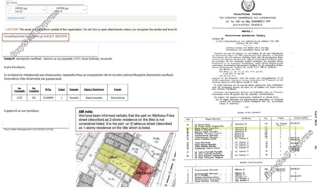324x189 pixels.
Task: Click the red Not Listed area on the map
Action: [x=143, y=173]
